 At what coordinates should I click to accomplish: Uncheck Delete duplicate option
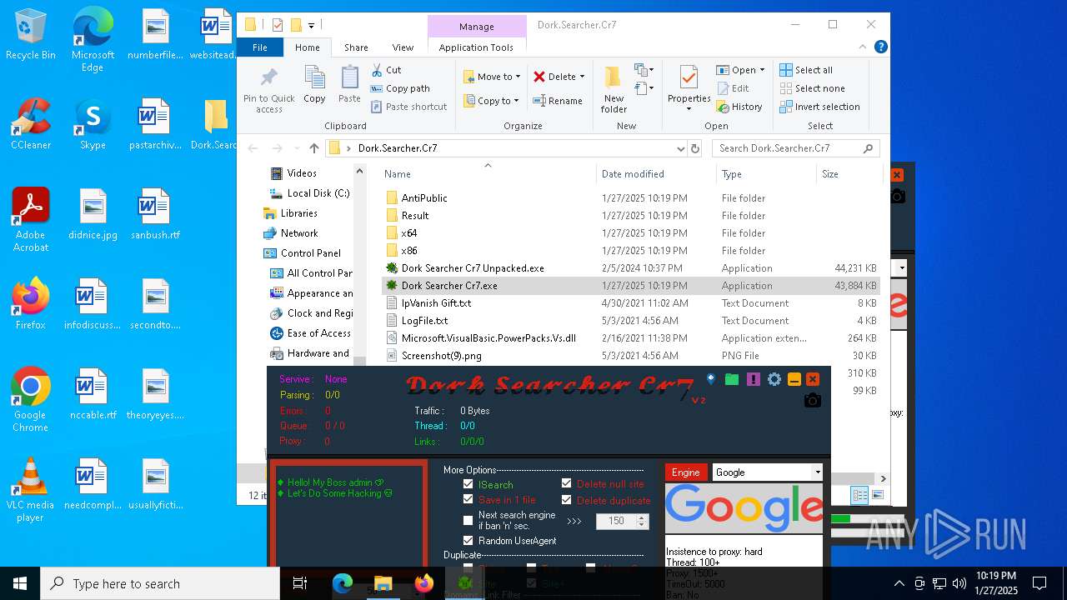tap(567, 500)
